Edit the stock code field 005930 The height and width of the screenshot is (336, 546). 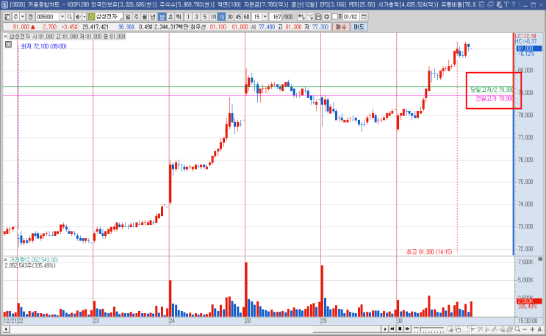coord(47,17)
